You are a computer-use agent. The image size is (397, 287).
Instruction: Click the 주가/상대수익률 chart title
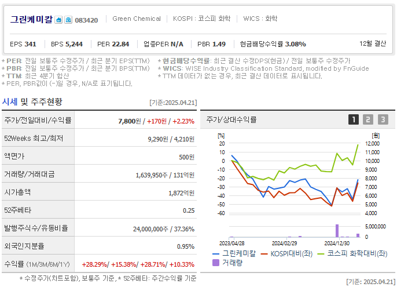[x=231, y=119]
